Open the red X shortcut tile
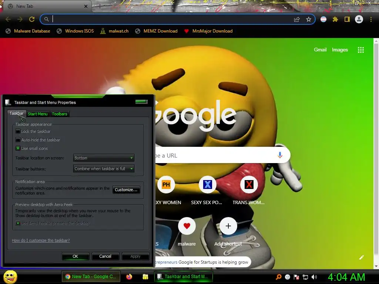Image resolution: width=379 pixels, height=284 pixels. point(249,185)
